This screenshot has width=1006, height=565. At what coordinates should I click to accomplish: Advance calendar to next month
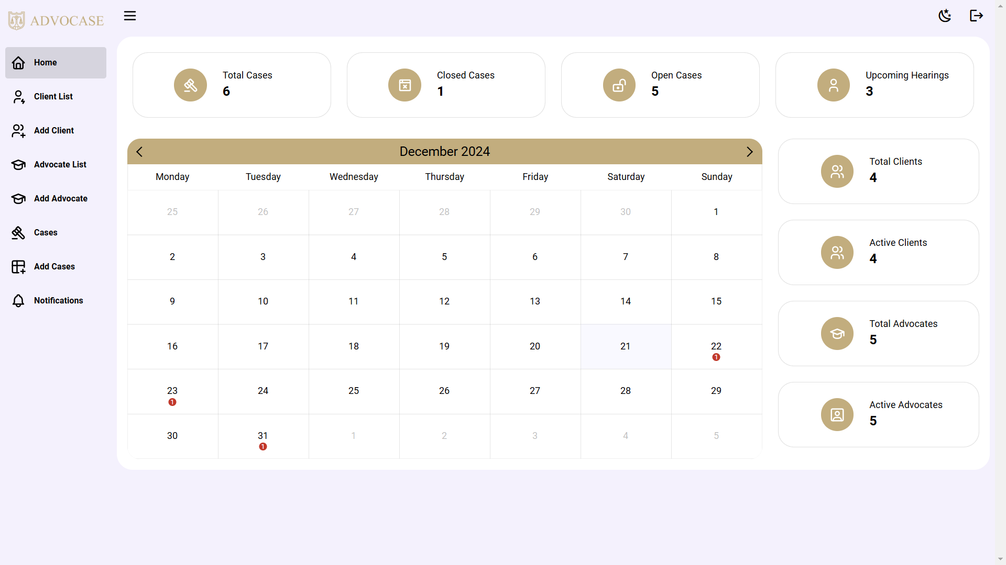(x=749, y=152)
